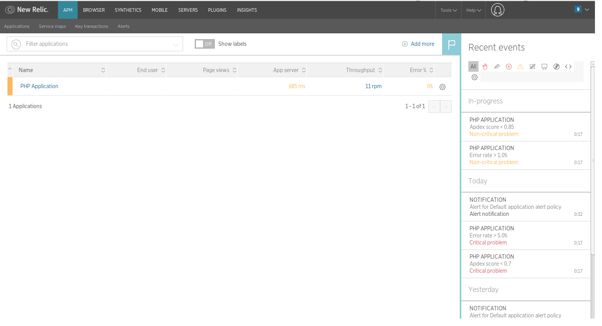Image resolution: width=602 pixels, height=326 pixels.
Task: Open the PLUGINS tab
Action: pos(217,10)
